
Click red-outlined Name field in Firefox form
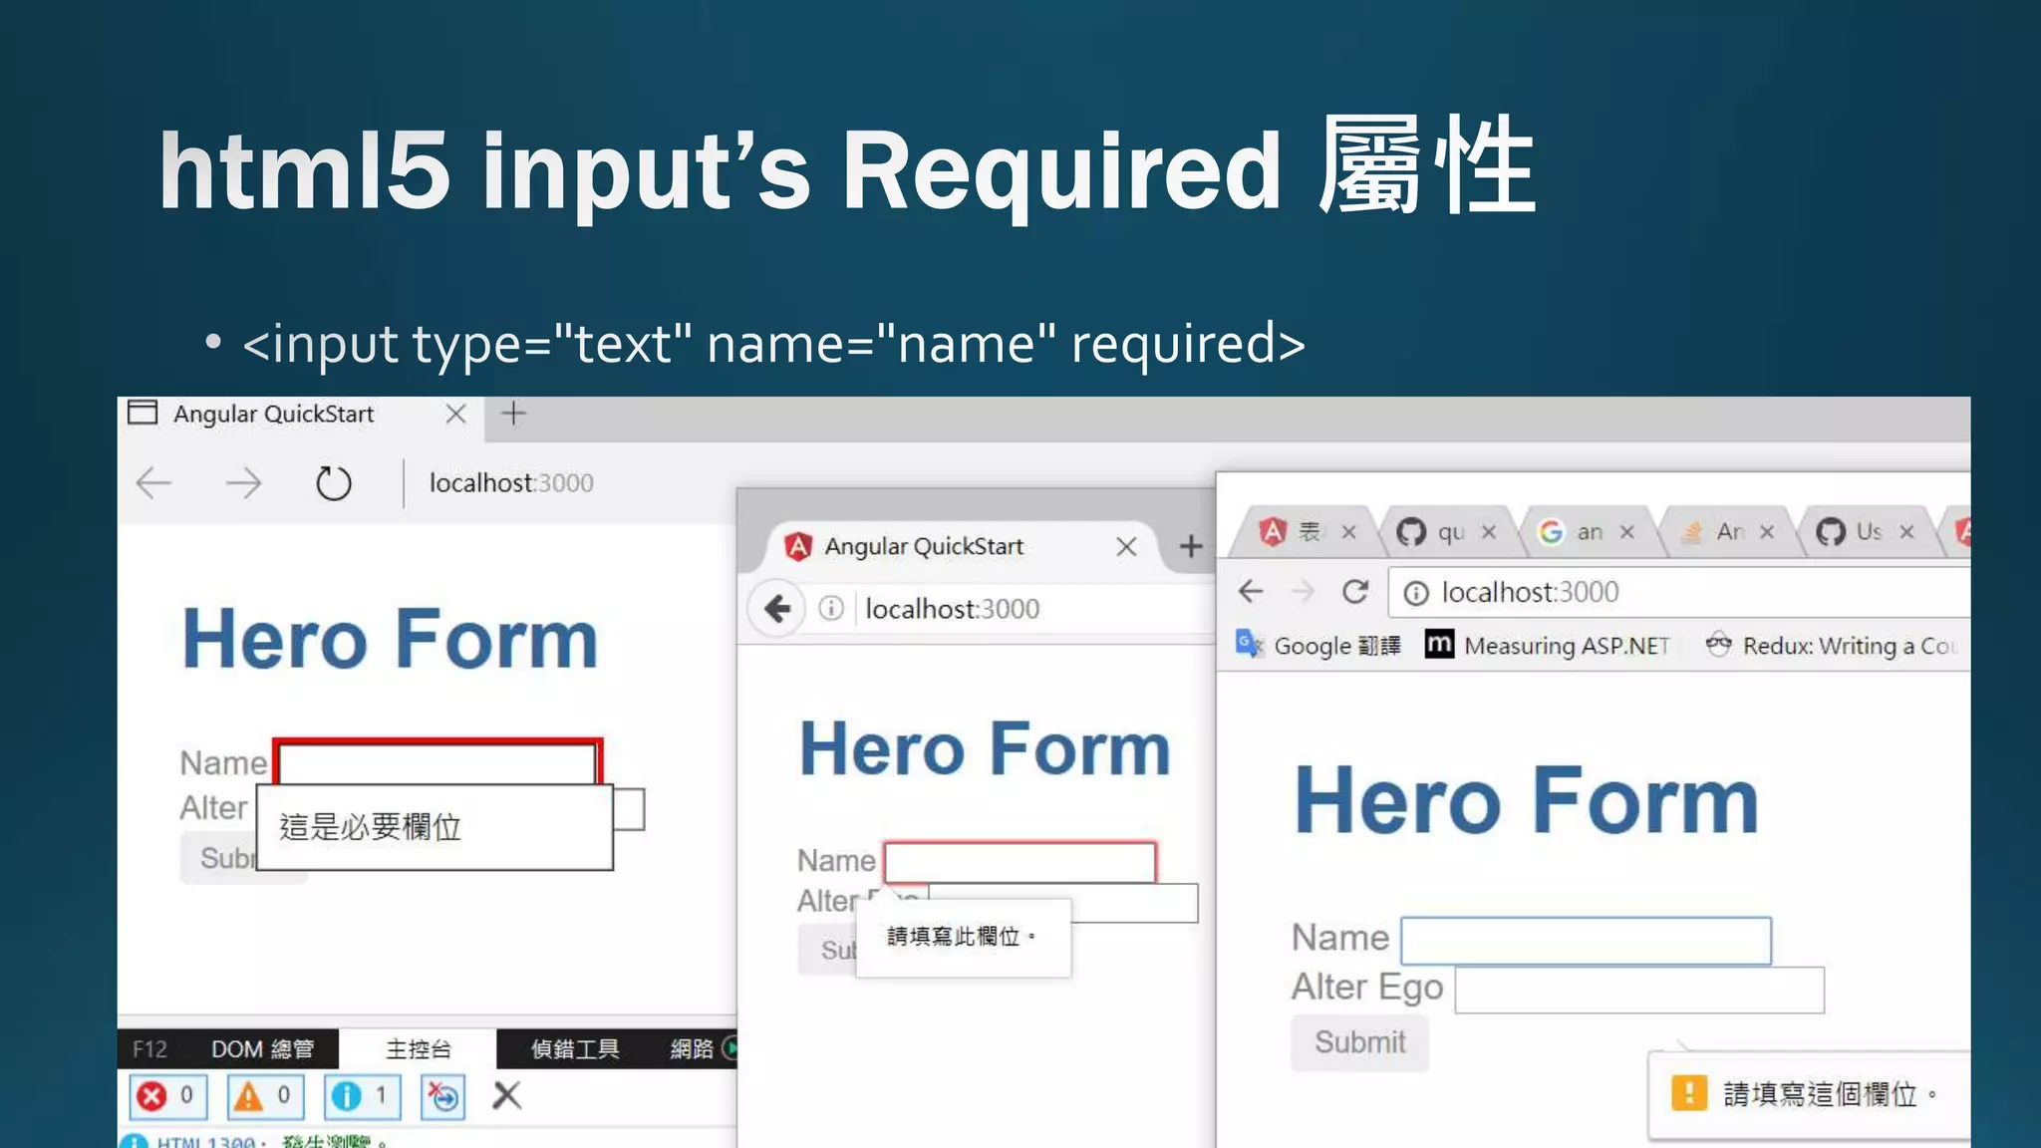click(1020, 862)
